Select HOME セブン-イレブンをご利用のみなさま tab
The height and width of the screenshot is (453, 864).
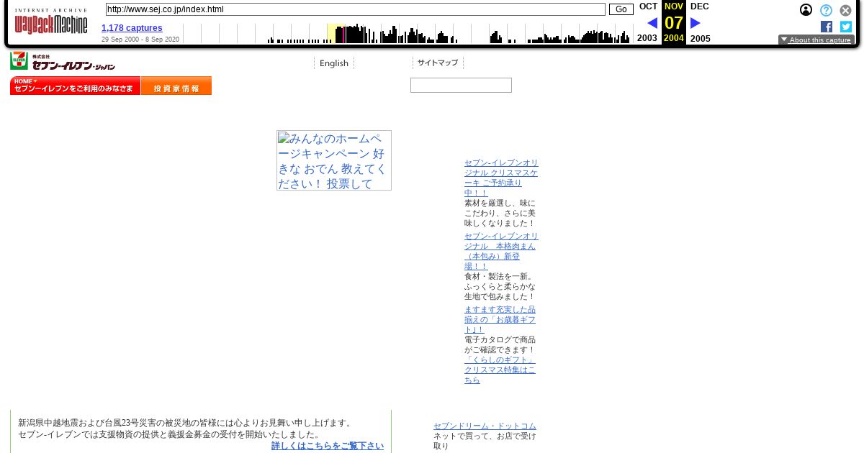75,86
